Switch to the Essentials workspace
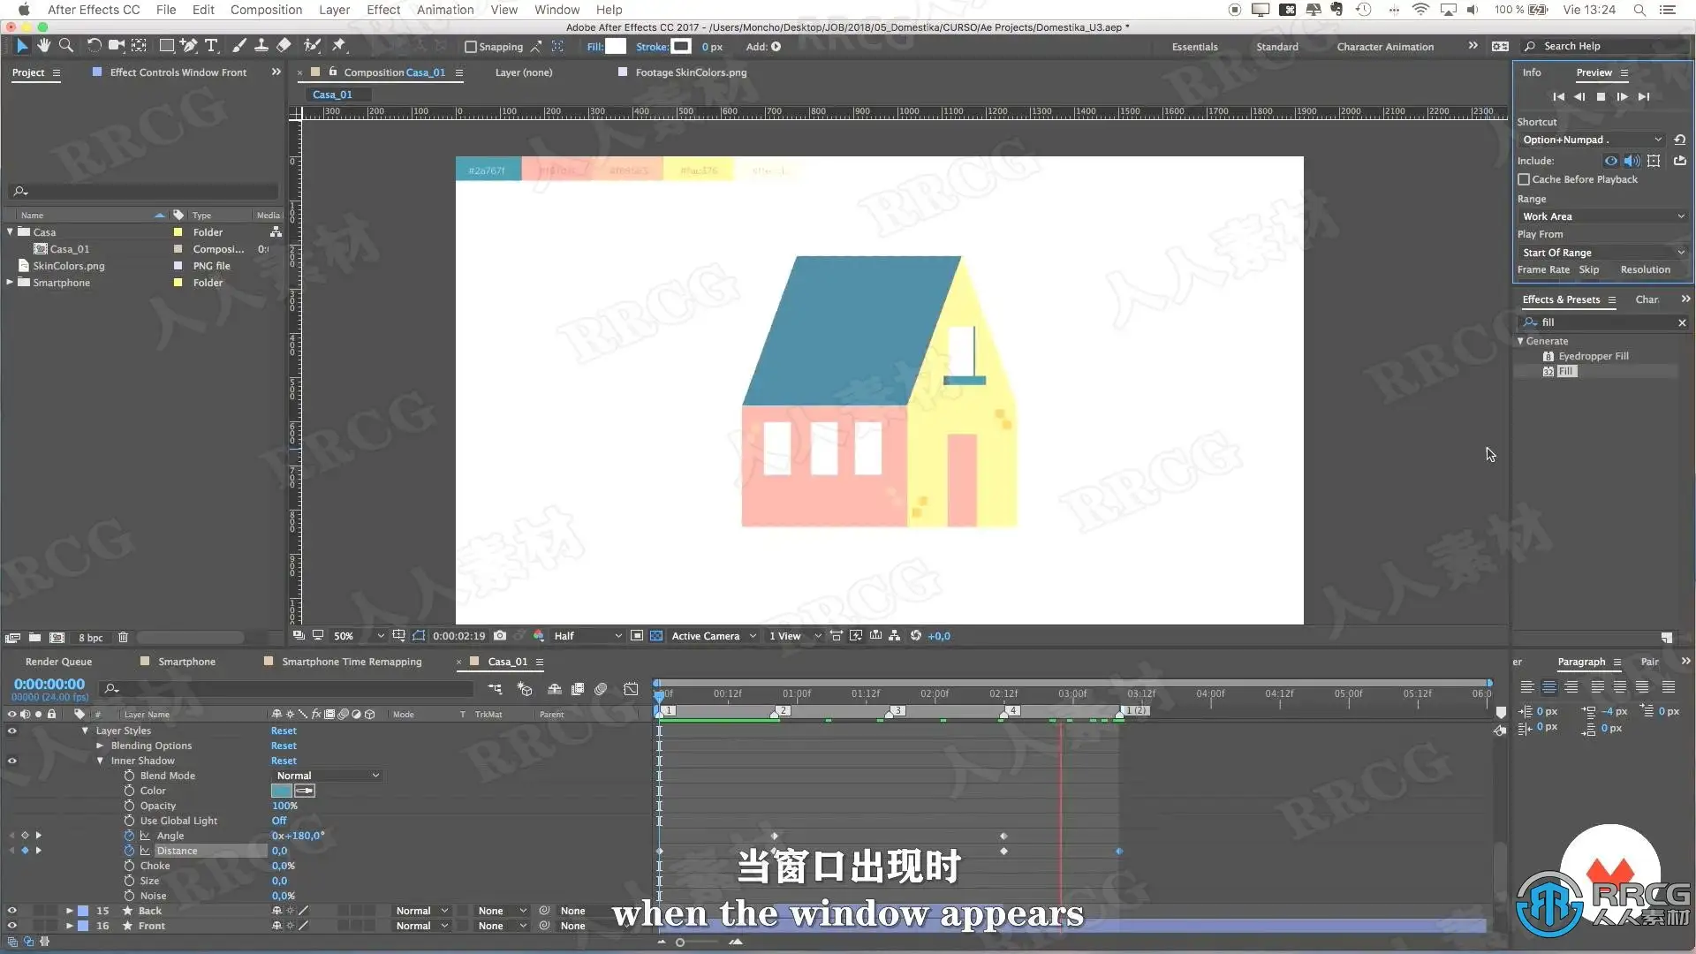 (x=1194, y=47)
